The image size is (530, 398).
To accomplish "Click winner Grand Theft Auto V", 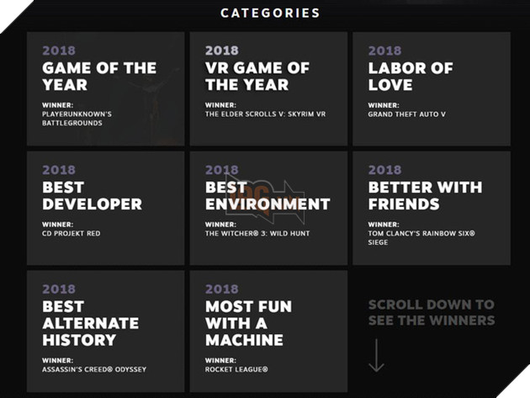I will tap(406, 114).
